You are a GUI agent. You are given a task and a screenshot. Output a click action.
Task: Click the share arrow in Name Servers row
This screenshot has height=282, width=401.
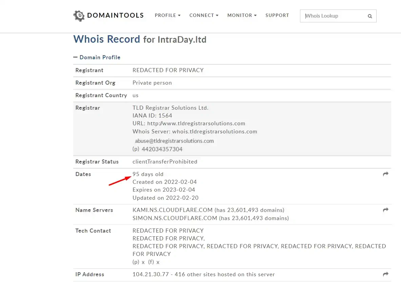[386, 210]
